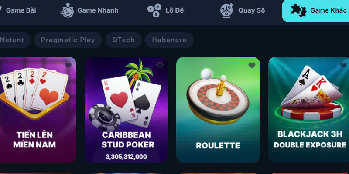Click the puzzle pieces icon for Game Khác

click(x=299, y=10)
